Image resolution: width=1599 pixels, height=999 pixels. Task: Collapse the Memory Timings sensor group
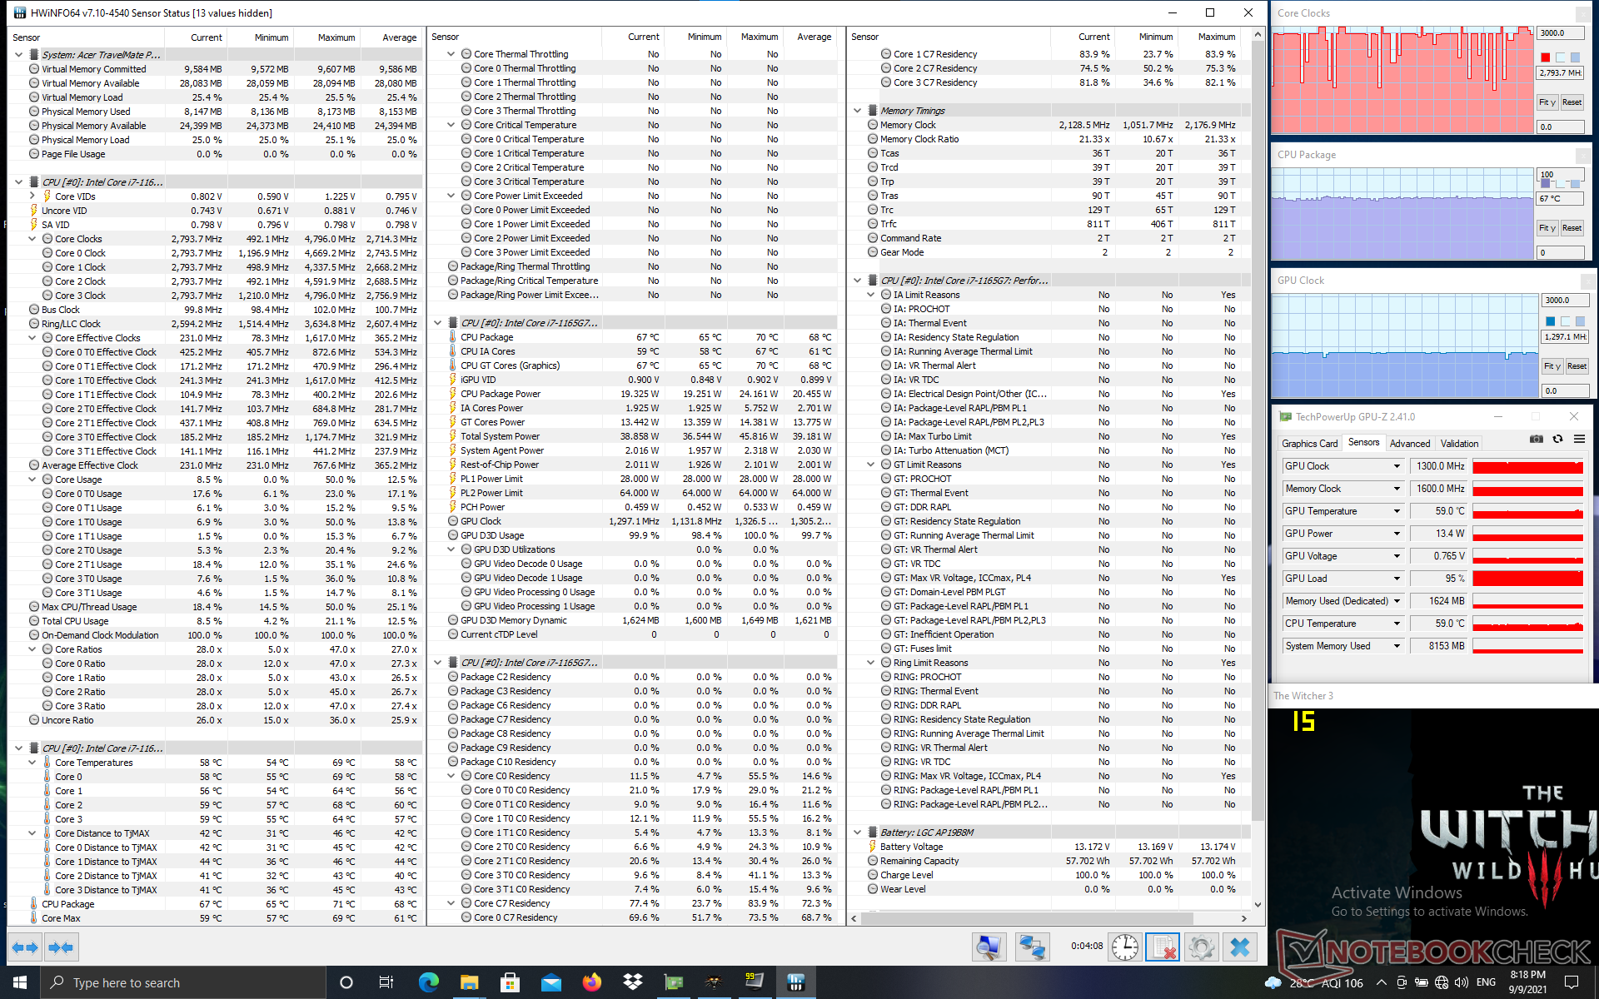coord(857,111)
